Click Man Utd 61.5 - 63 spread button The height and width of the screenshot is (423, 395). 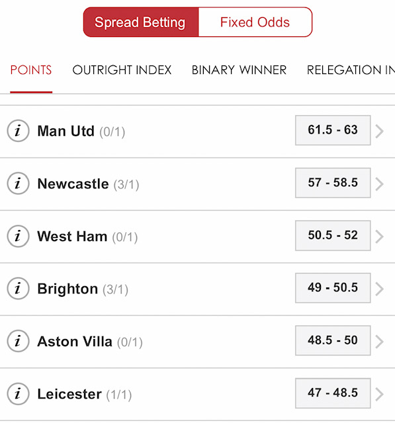coord(333,130)
